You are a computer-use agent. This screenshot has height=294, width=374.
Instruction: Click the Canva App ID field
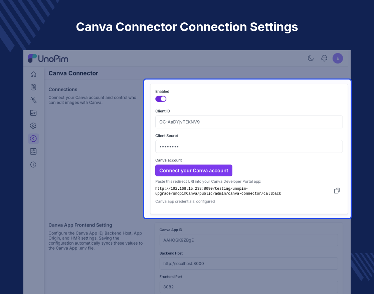[249, 240]
